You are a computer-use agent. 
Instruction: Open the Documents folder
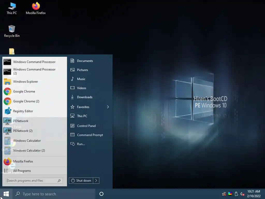(x=90, y=61)
